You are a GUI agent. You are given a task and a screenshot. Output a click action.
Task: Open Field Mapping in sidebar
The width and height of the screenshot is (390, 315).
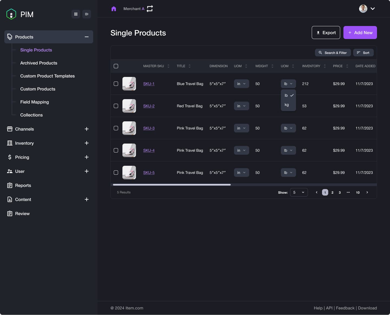coord(35,102)
